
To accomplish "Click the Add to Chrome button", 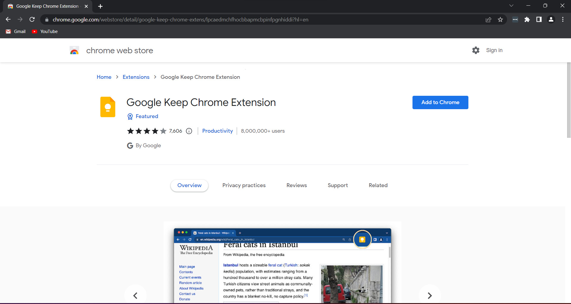I will pyautogui.click(x=440, y=102).
